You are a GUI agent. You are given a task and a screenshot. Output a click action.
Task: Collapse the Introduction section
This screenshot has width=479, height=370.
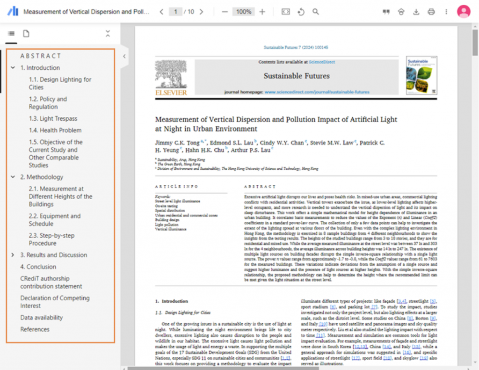pyautogui.click(x=13, y=67)
